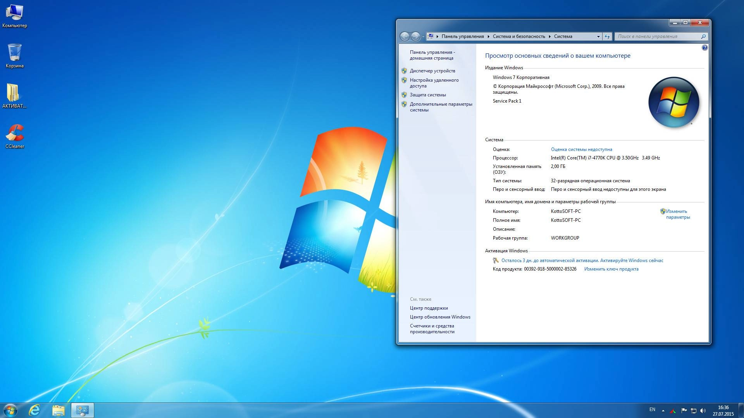Click the shield icon next to Диспетчер устройств

point(404,71)
